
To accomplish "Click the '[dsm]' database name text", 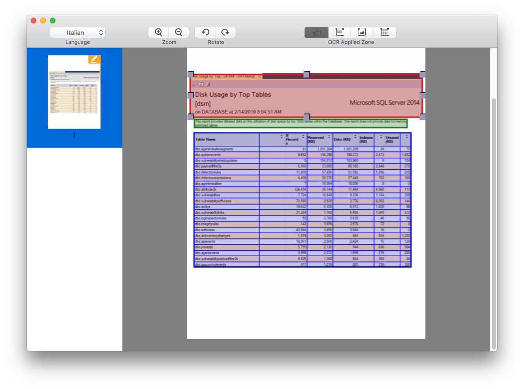I will tap(203, 104).
